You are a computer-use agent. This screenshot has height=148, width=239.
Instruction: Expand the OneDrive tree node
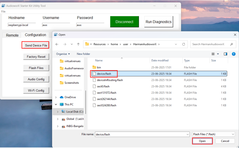(x=56, y=97)
